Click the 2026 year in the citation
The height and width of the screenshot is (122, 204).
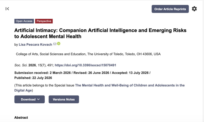click(x=32, y=65)
